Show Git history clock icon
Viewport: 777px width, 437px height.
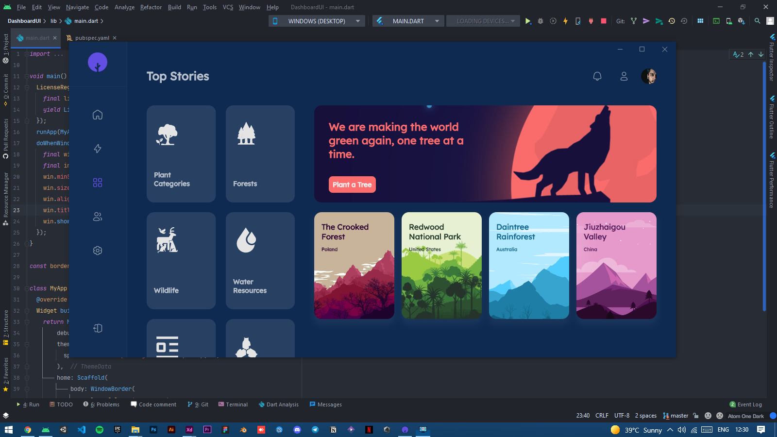672,21
